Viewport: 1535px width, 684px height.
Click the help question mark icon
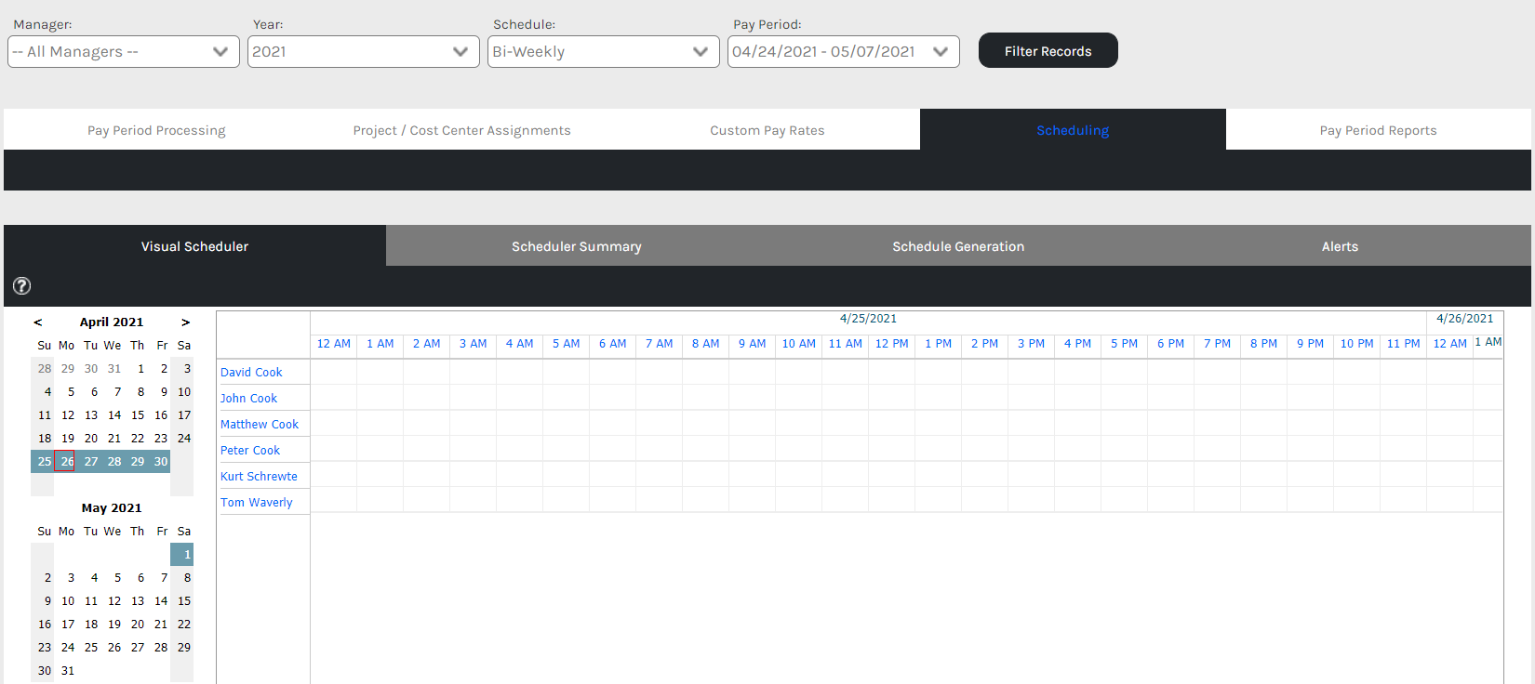pos(21,286)
